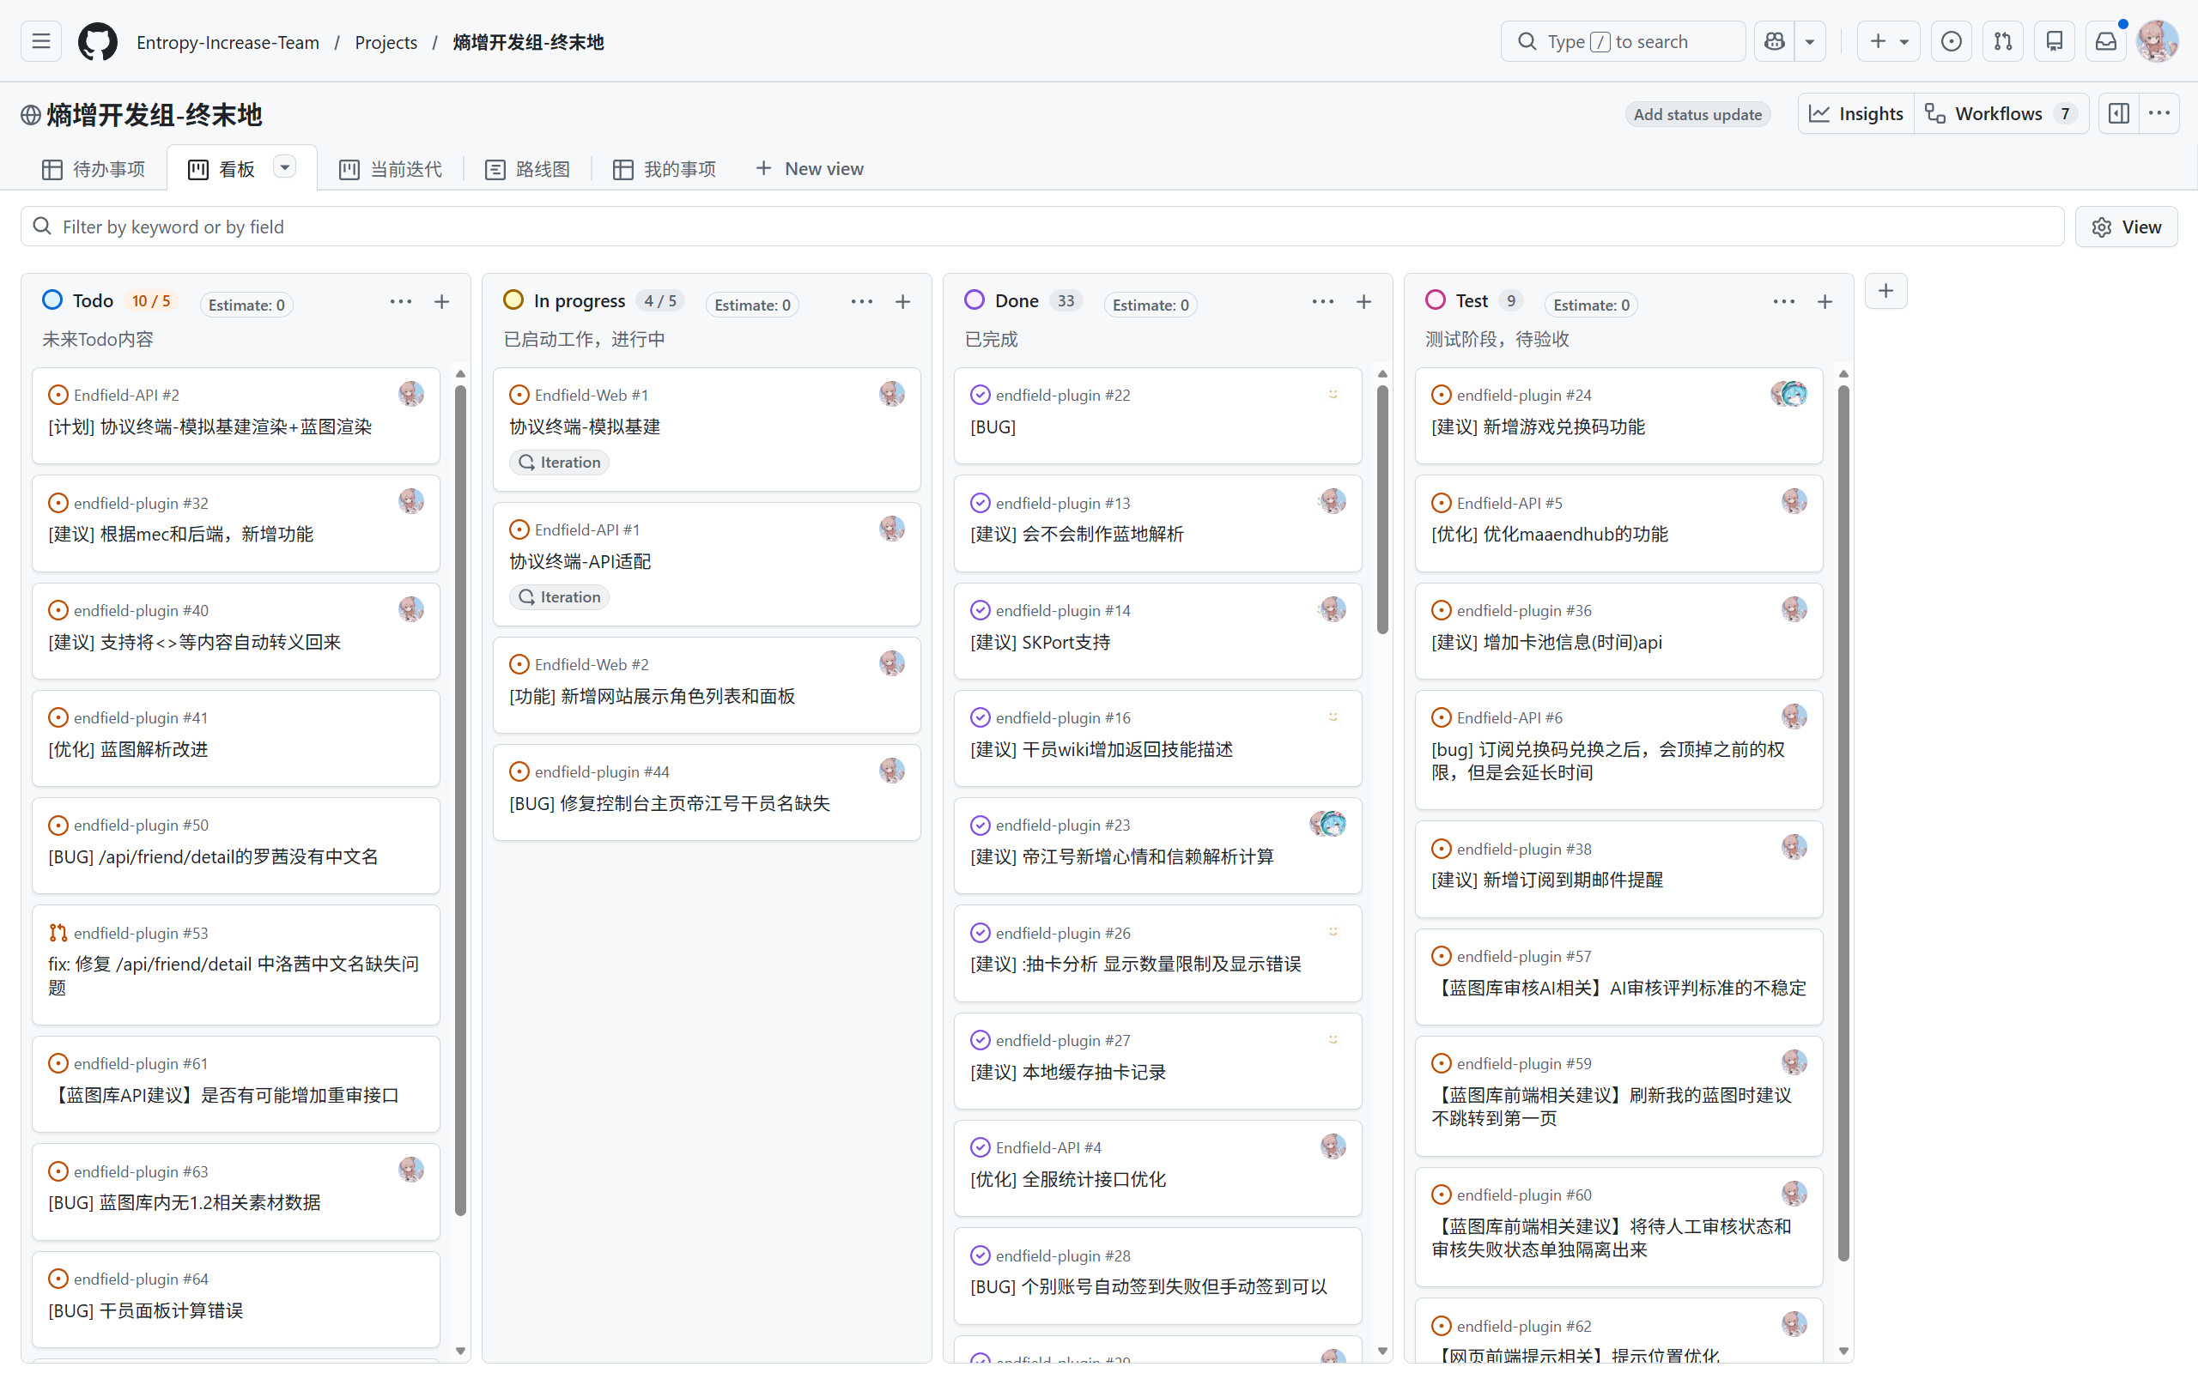Open View settings dropdown

(x=2126, y=227)
